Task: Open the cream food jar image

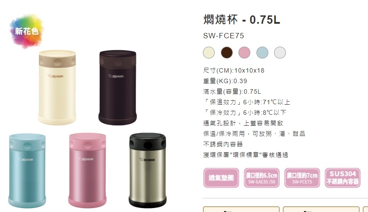Action: pos(57,87)
